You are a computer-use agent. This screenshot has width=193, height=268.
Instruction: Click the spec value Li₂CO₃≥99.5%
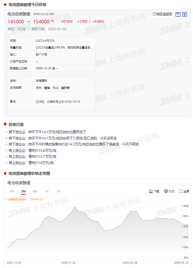45,41
